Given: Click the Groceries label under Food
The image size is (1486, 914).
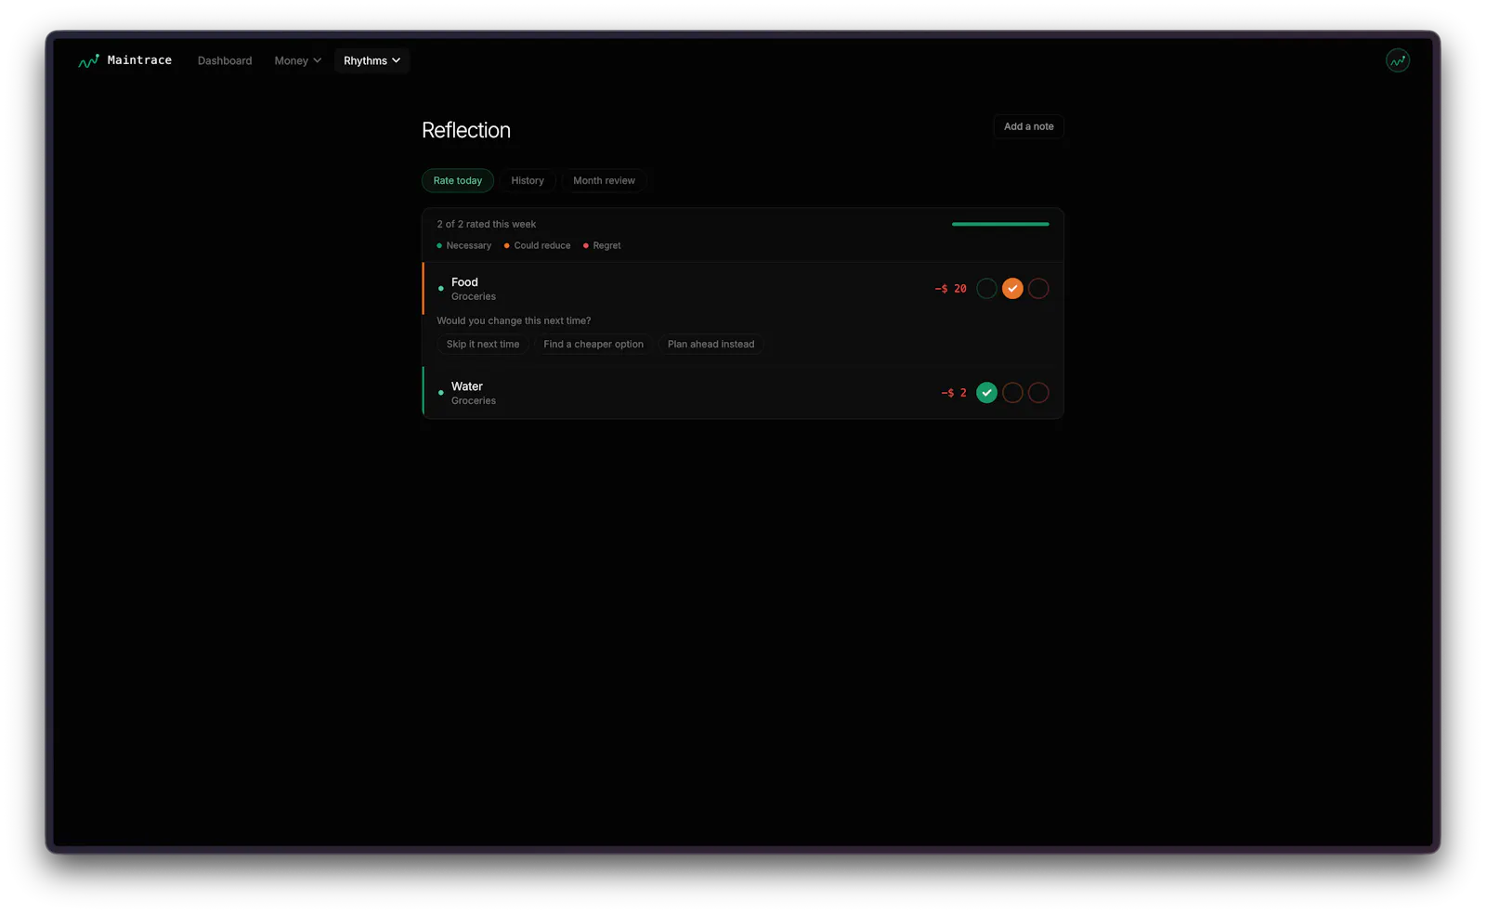Looking at the screenshot, I should click(x=474, y=297).
